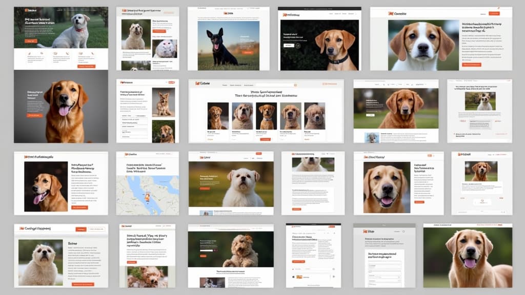Click the orange logo in the breed catalog header

point(197,83)
